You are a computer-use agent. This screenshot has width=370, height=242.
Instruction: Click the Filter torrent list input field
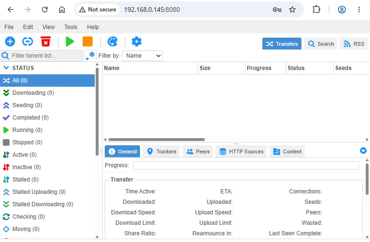click(46, 56)
